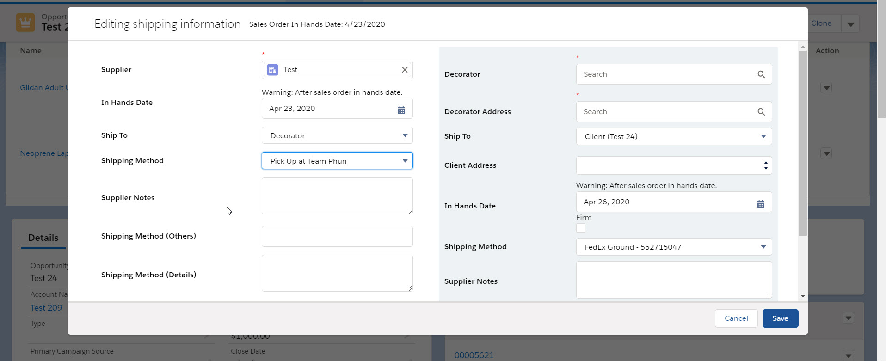
Task: Save the shipping information
Action: 780,318
